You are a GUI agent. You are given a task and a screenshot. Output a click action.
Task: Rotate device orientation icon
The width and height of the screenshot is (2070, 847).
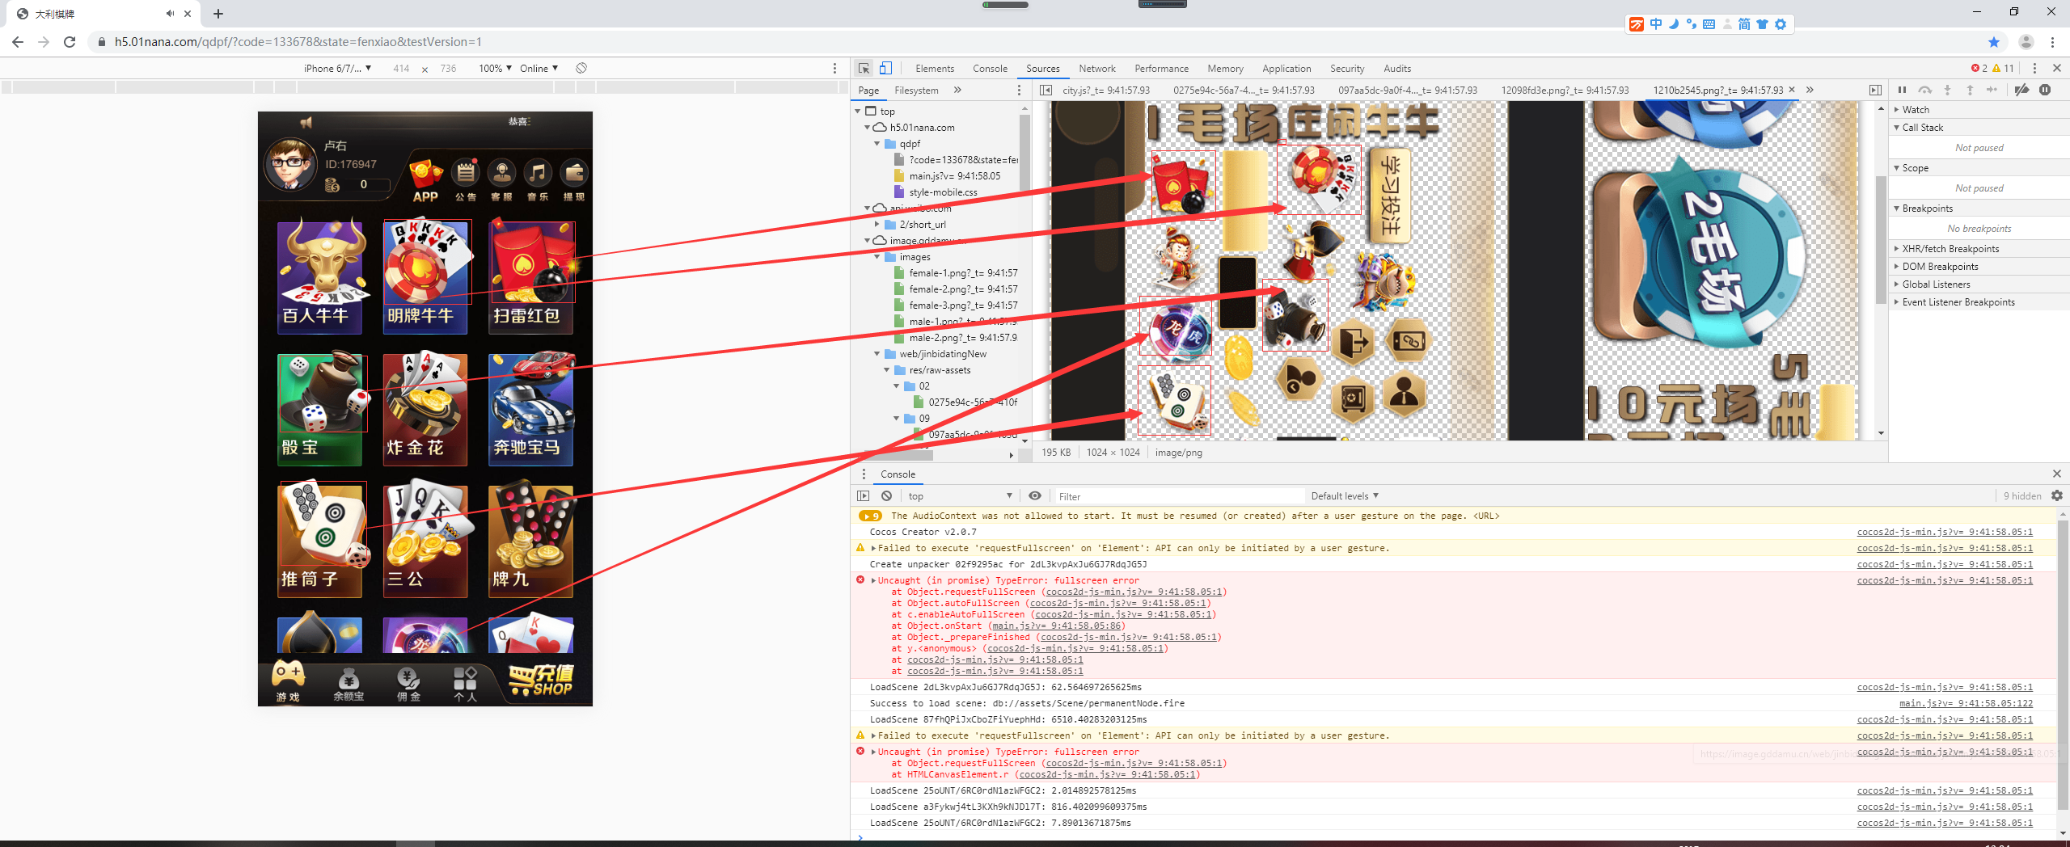click(x=581, y=68)
